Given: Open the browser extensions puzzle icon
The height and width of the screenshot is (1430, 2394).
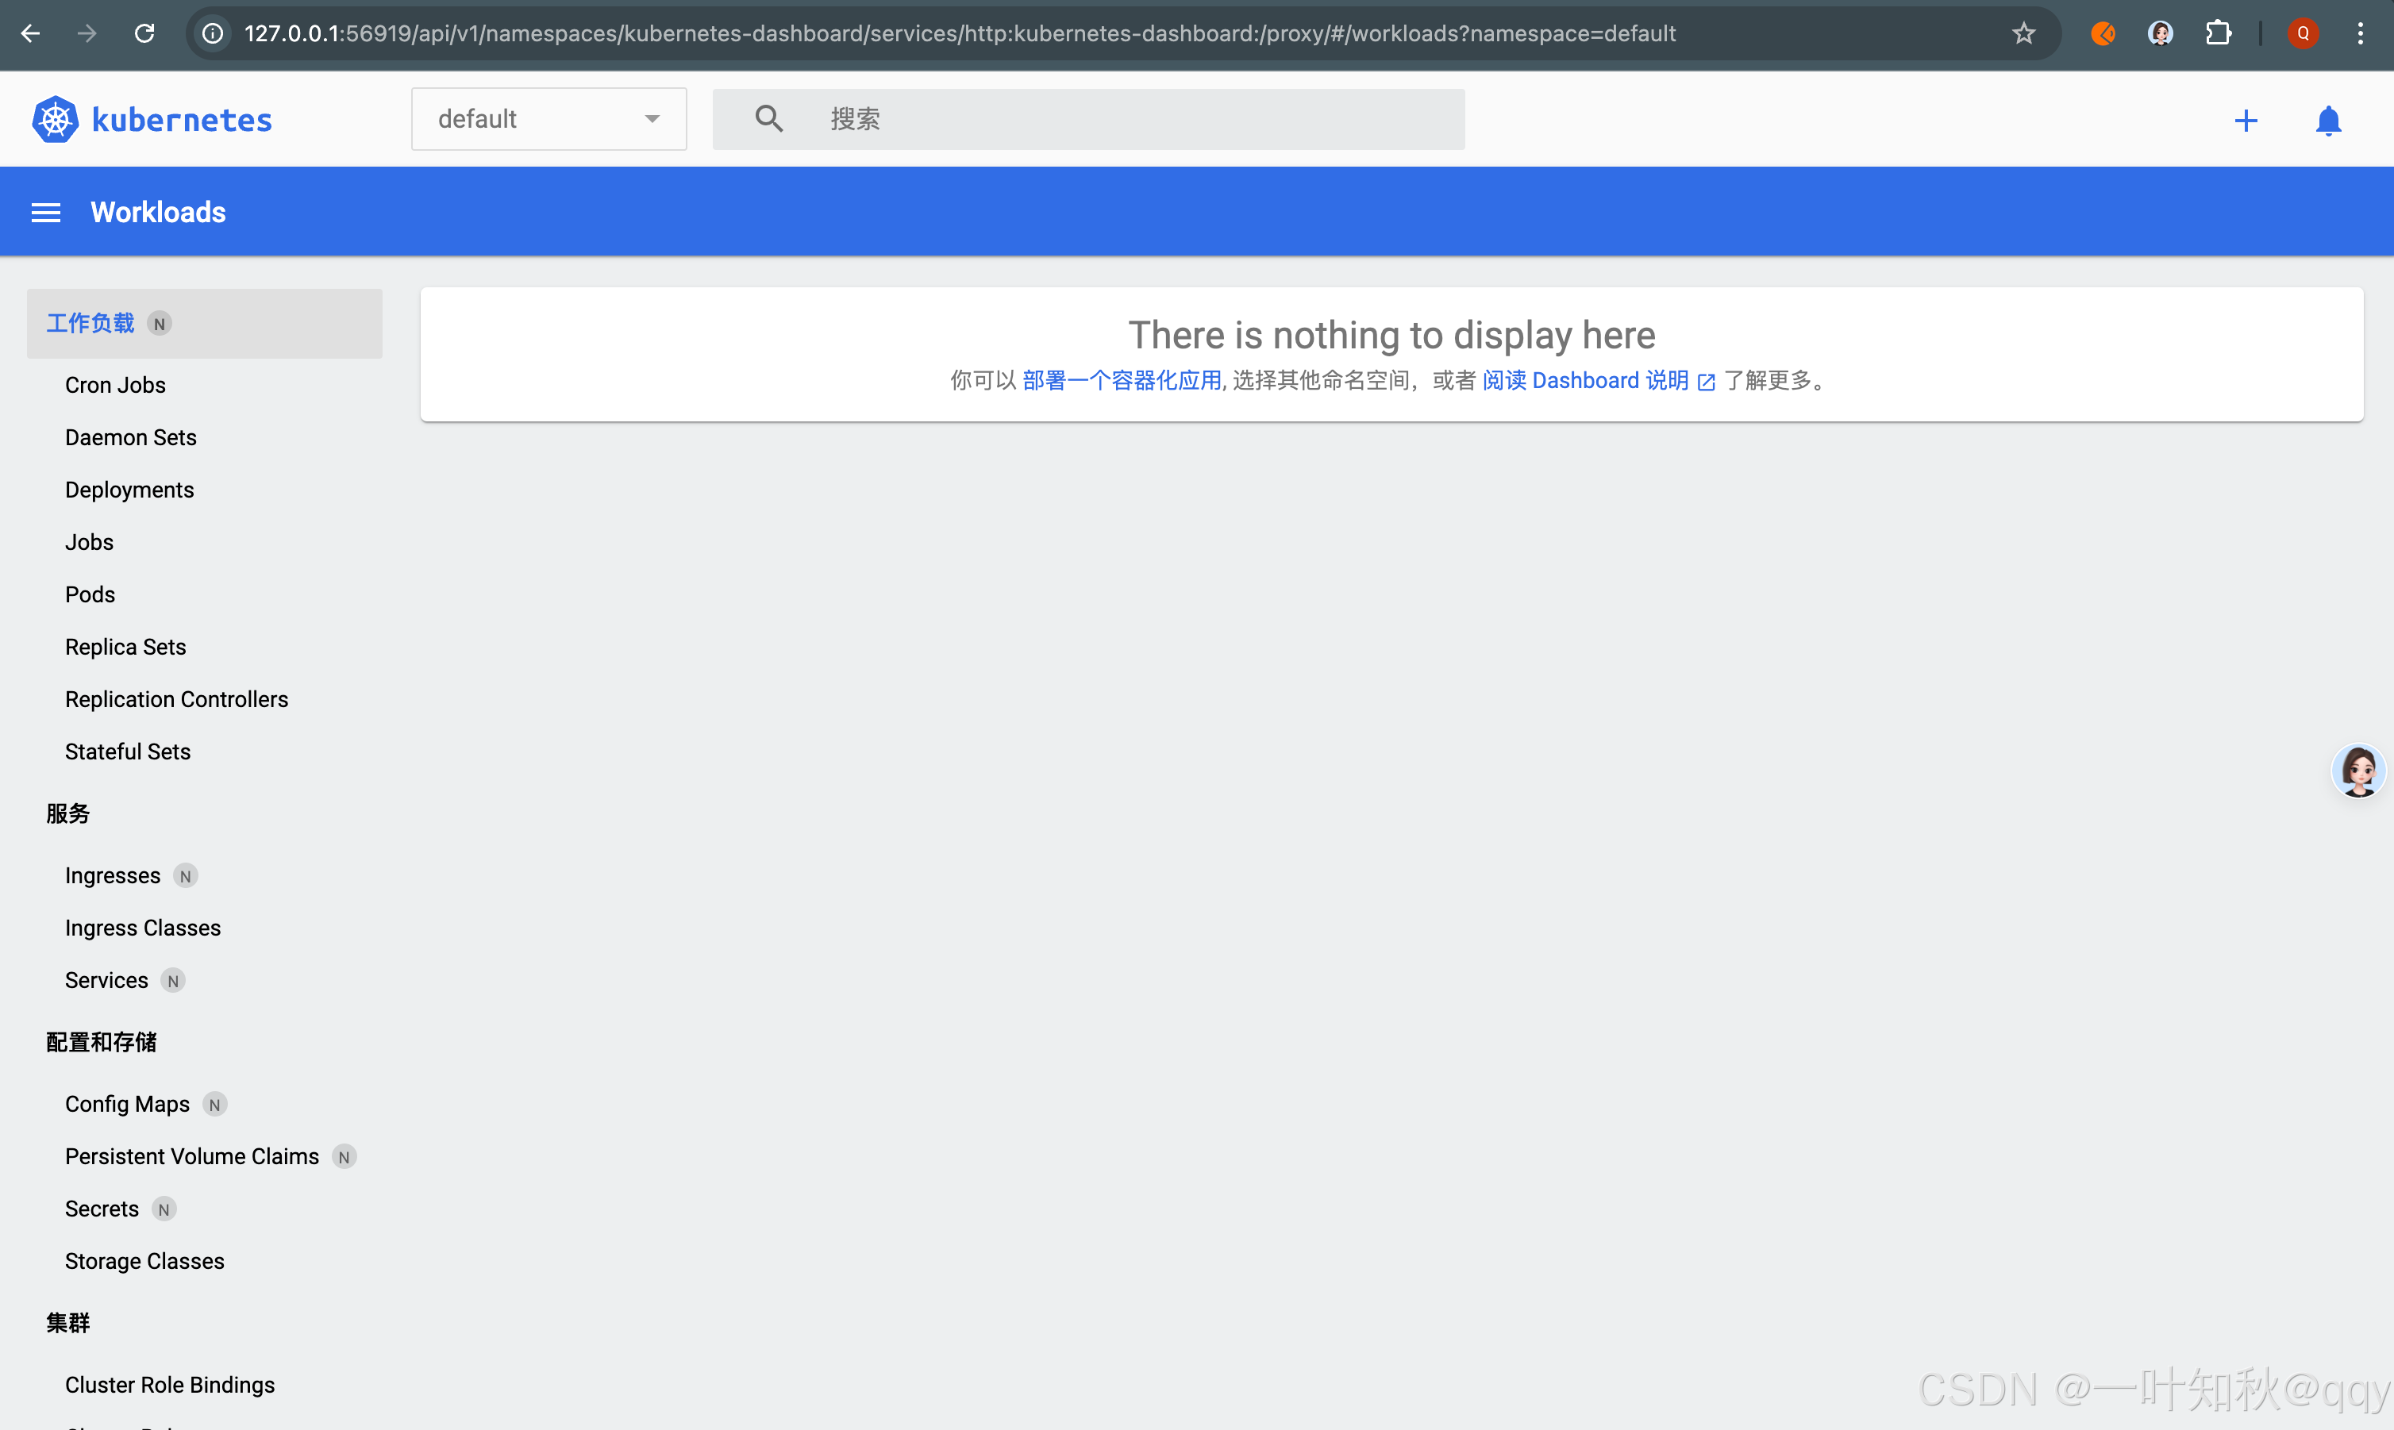Looking at the screenshot, I should point(2218,33).
